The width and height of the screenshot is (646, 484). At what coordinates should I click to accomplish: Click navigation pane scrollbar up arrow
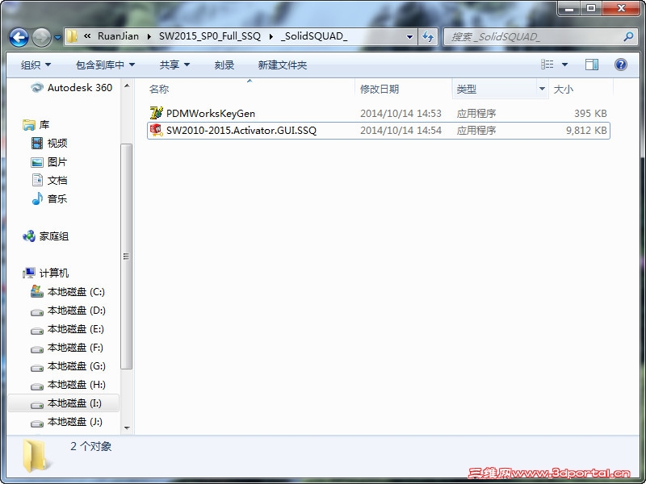click(127, 86)
